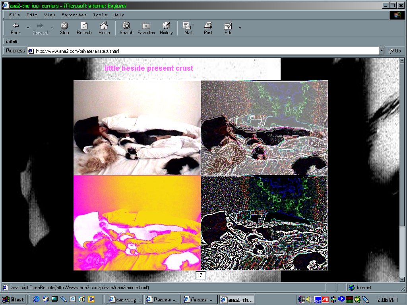This screenshot has height=305, width=407.
Task: Click the Back navigation button
Action: pos(16,28)
